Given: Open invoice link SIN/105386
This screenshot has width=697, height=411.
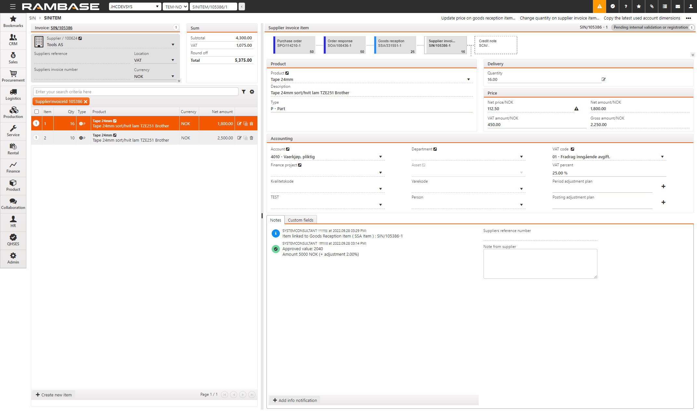Looking at the screenshot, I should [x=61, y=28].
